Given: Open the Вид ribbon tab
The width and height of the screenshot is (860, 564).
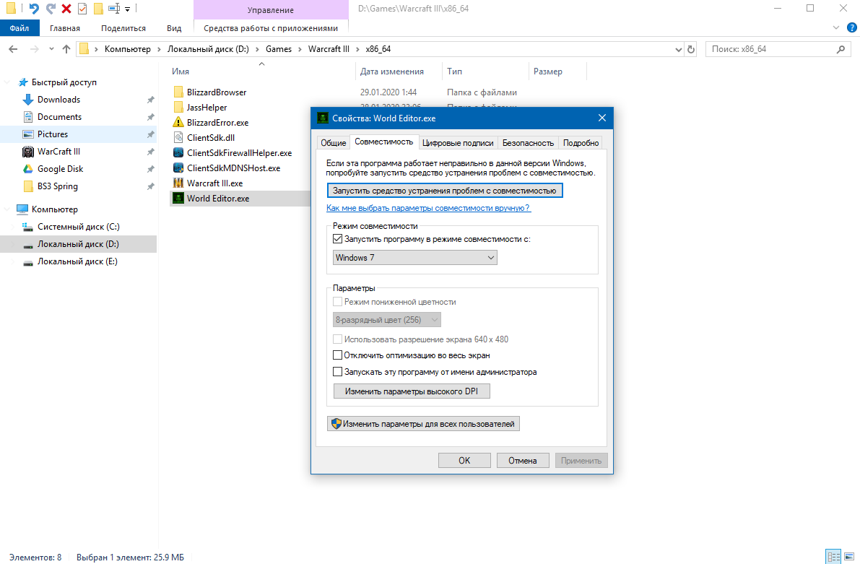Looking at the screenshot, I should [174, 28].
